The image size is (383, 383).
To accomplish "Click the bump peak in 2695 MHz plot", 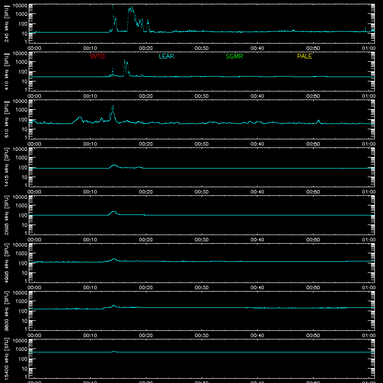I will pyautogui.click(x=114, y=212).
